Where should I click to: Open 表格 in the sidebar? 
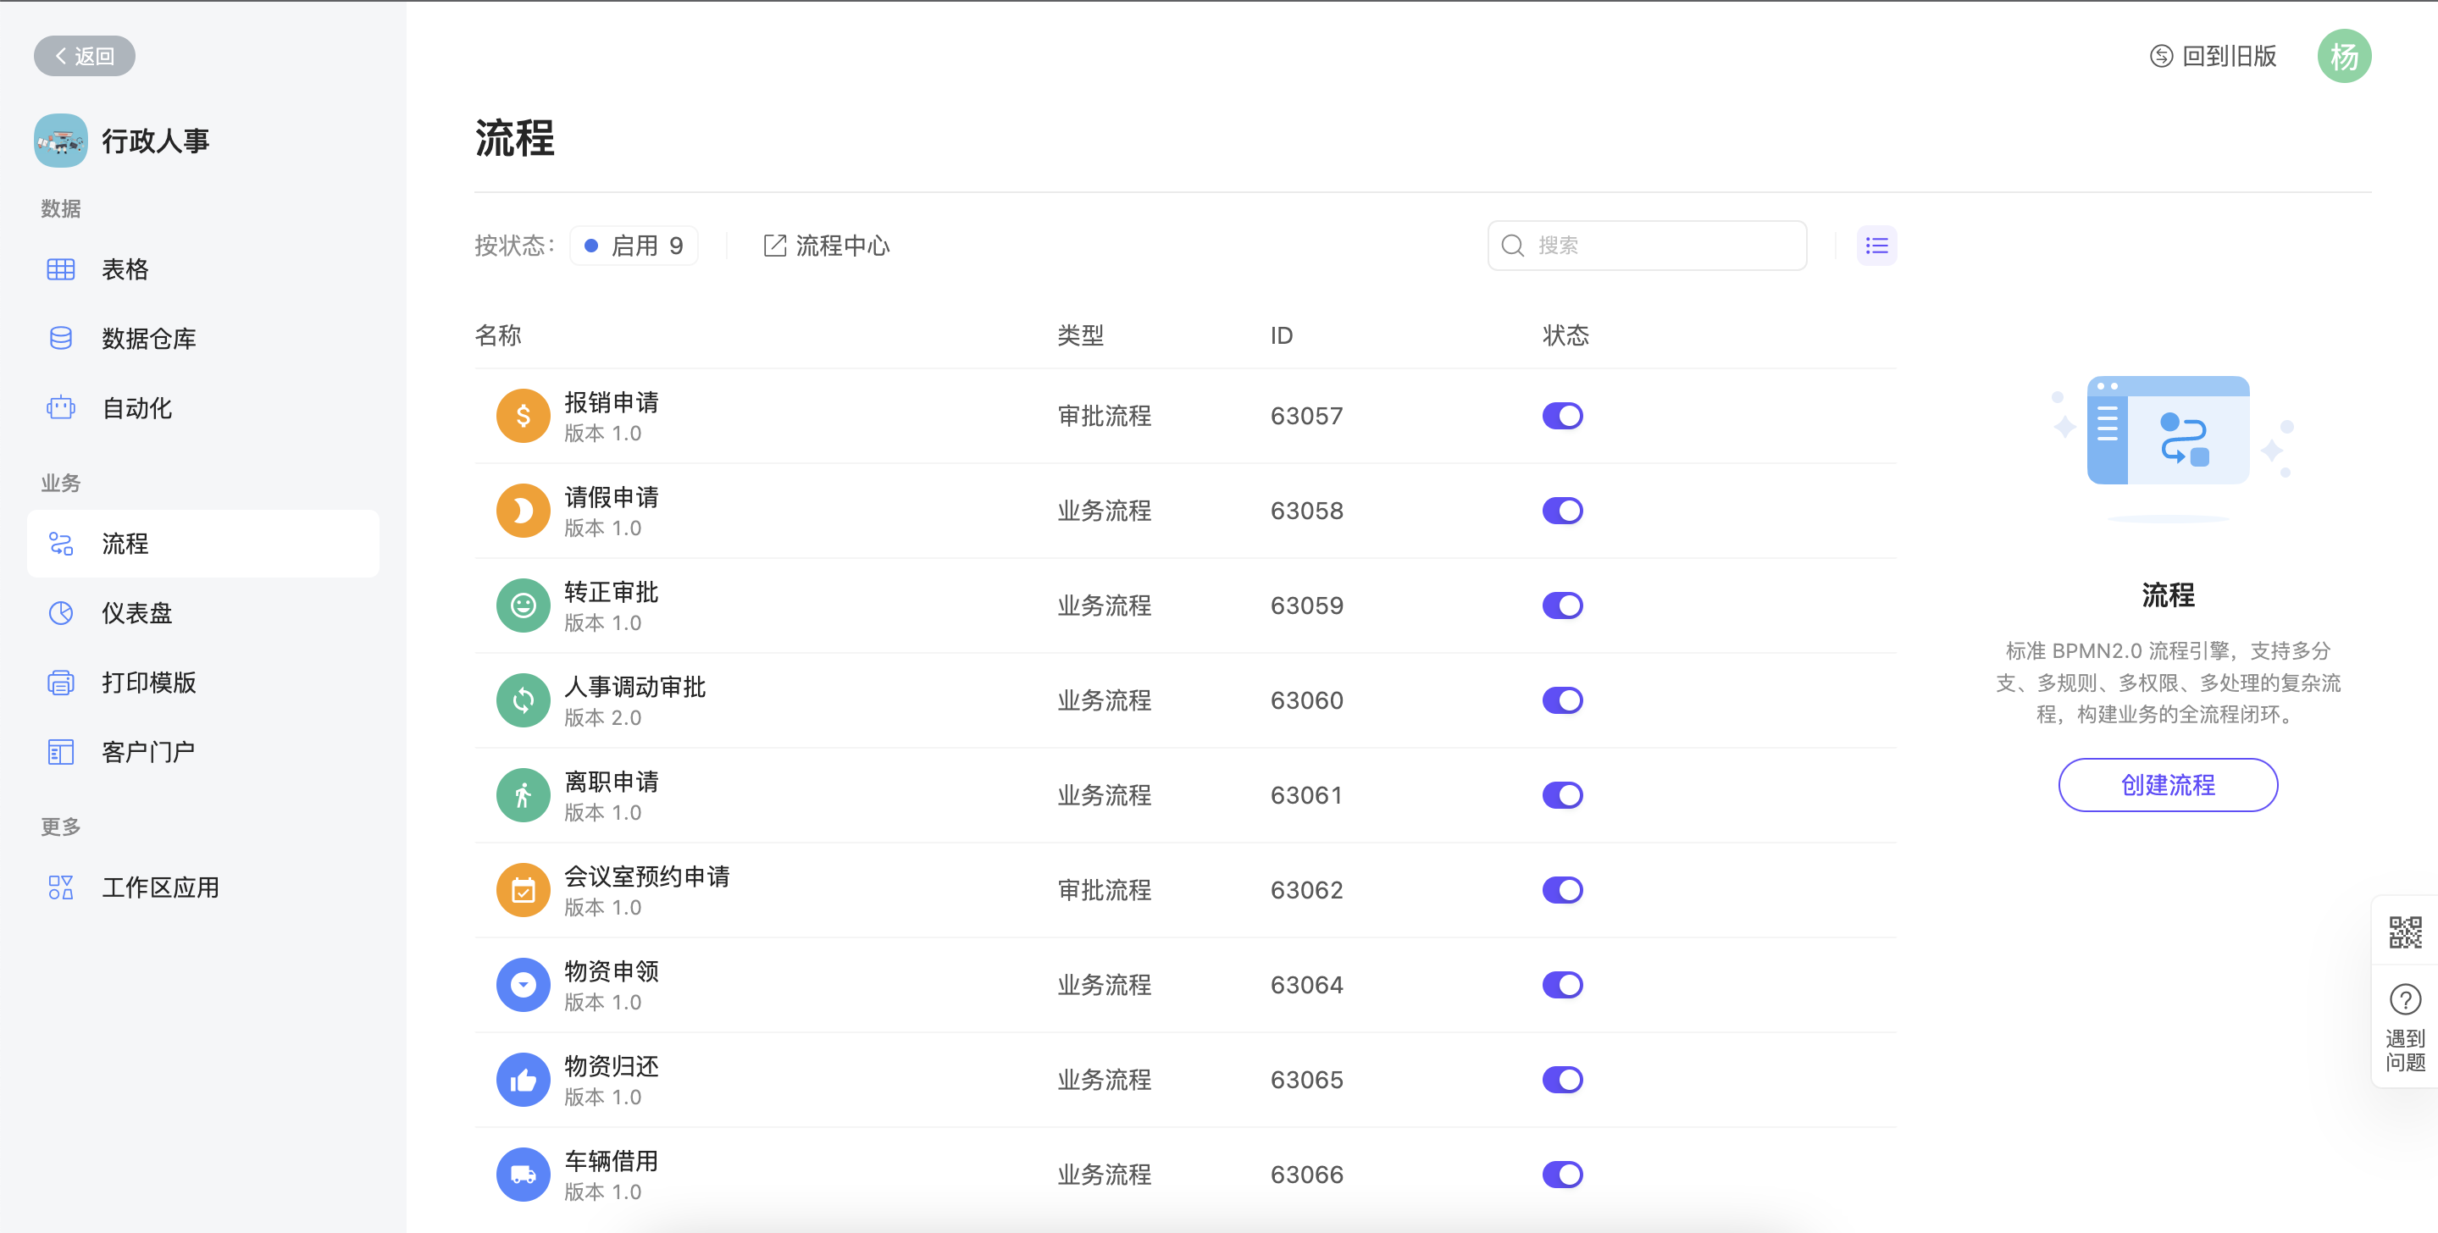tap(125, 269)
